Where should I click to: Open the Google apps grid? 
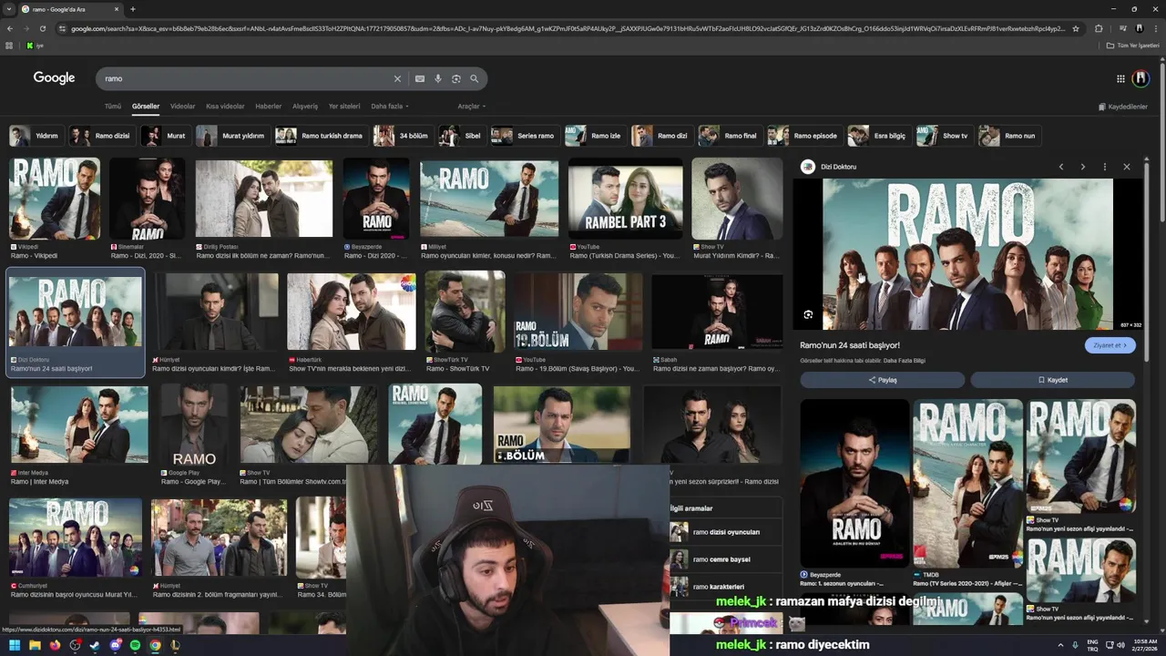point(1120,78)
